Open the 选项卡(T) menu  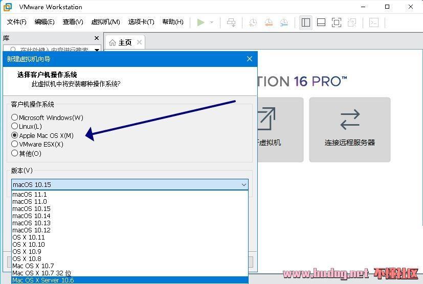click(x=141, y=22)
